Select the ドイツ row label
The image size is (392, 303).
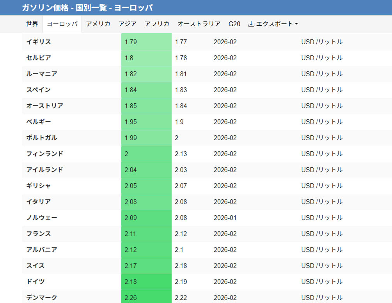coord(35,282)
